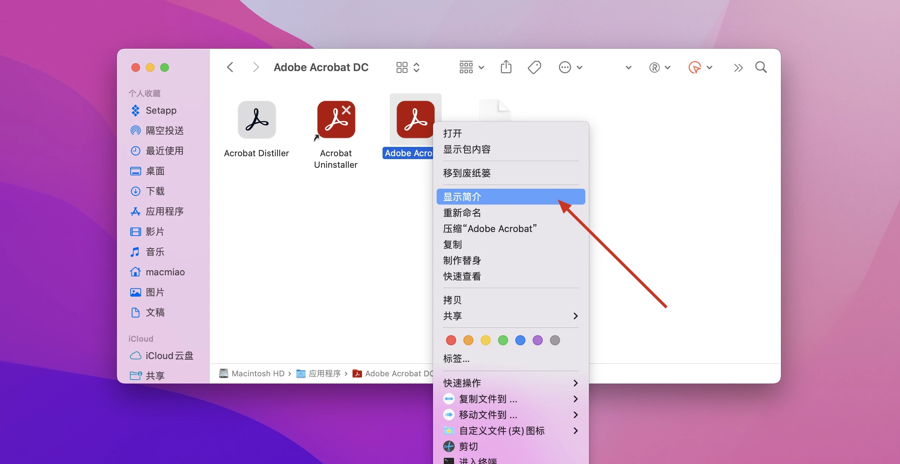Open 应用程序 in the path bar
900x464 pixels.
[324, 373]
